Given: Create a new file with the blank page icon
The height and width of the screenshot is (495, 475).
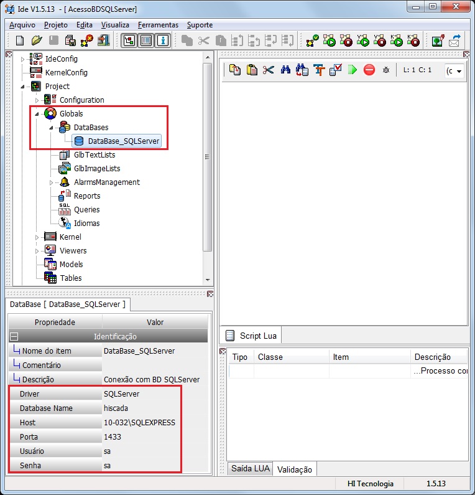Looking at the screenshot, I should click(x=20, y=40).
